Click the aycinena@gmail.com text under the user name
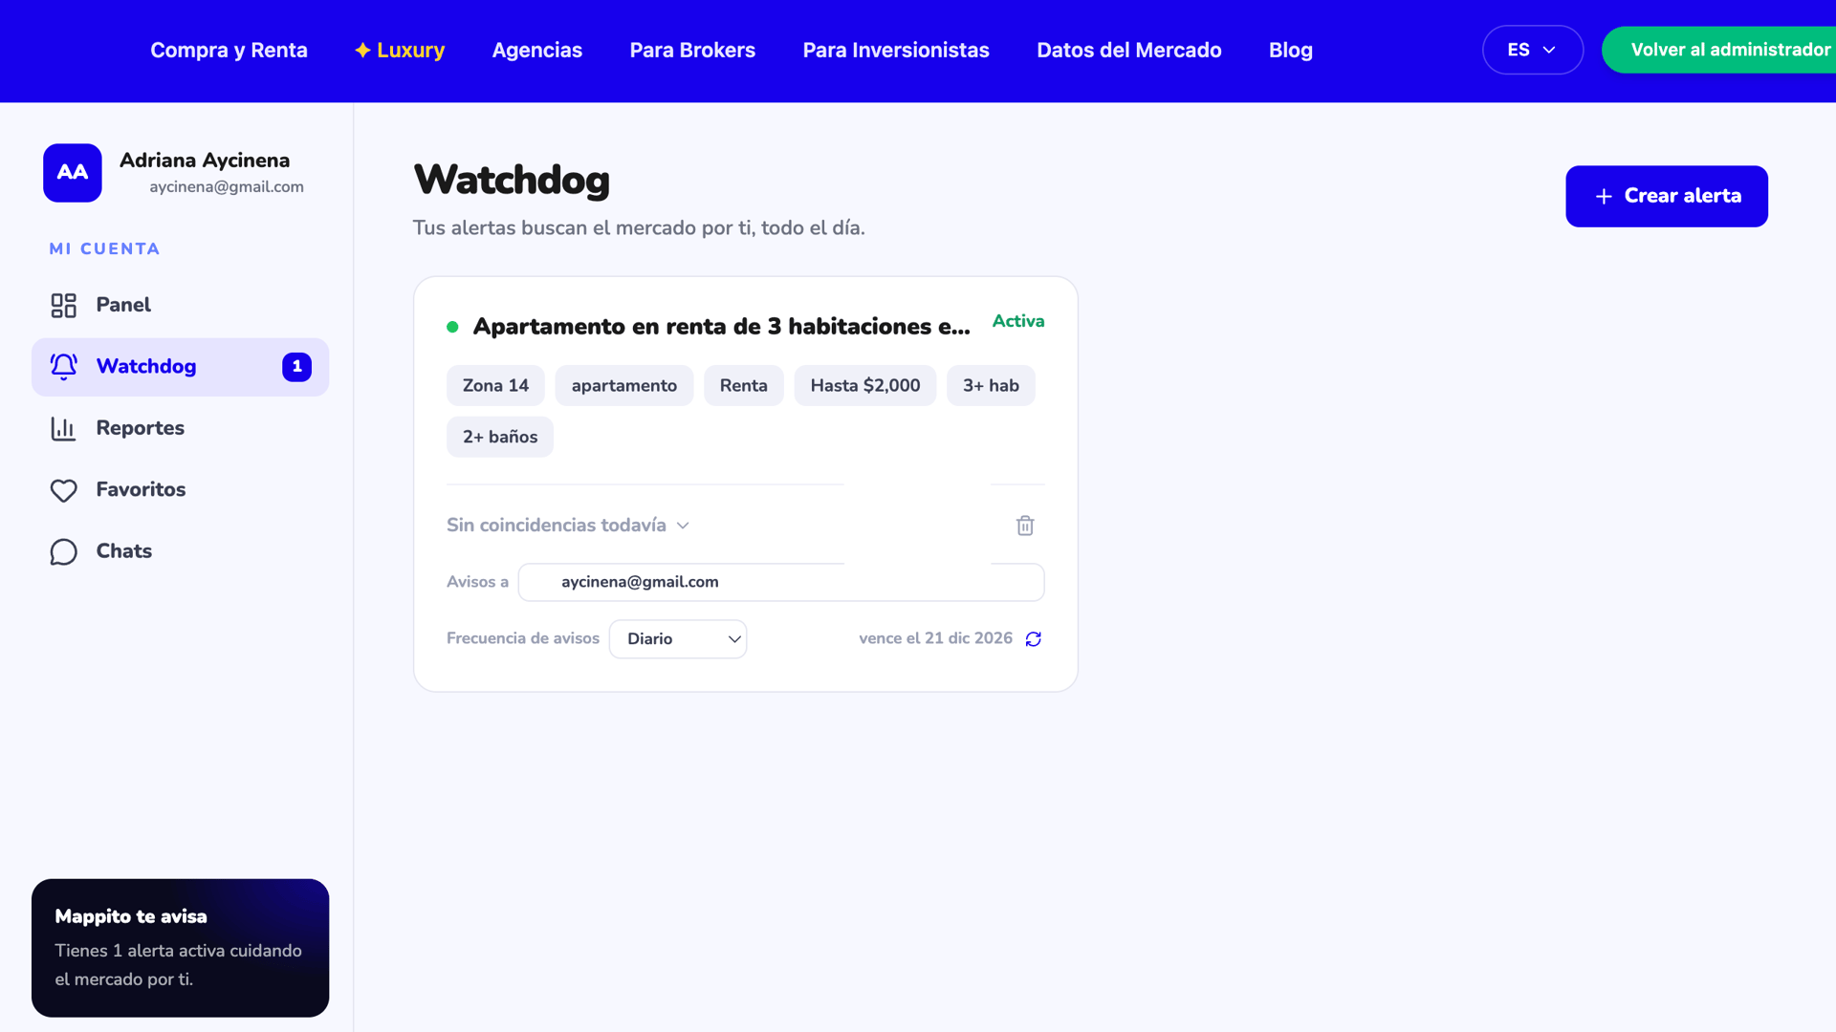This screenshot has width=1836, height=1032. (227, 187)
